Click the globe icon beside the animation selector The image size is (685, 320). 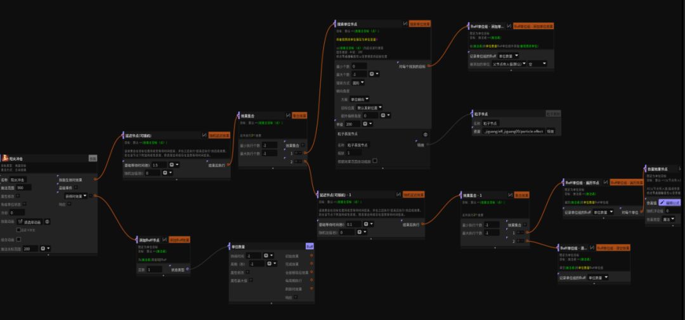pyautogui.click(x=48, y=221)
